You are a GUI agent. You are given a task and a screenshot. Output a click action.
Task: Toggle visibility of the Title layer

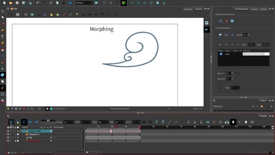[x=8, y=138]
